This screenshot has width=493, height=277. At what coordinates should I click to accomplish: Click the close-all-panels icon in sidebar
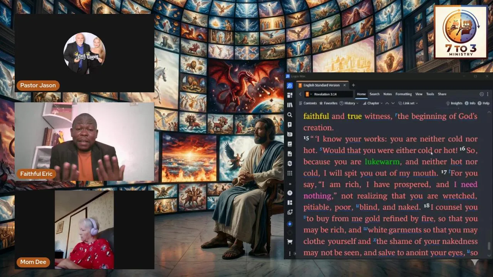pyautogui.click(x=290, y=212)
